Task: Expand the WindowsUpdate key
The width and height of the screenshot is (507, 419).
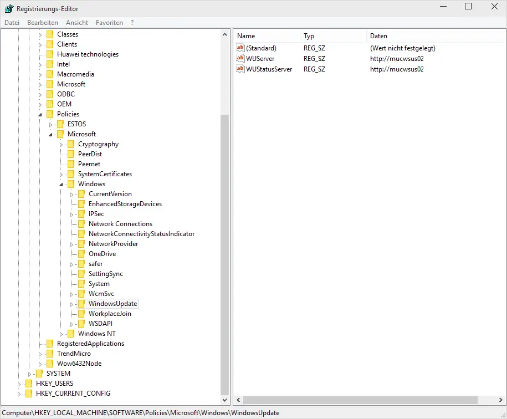Action: 72,304
